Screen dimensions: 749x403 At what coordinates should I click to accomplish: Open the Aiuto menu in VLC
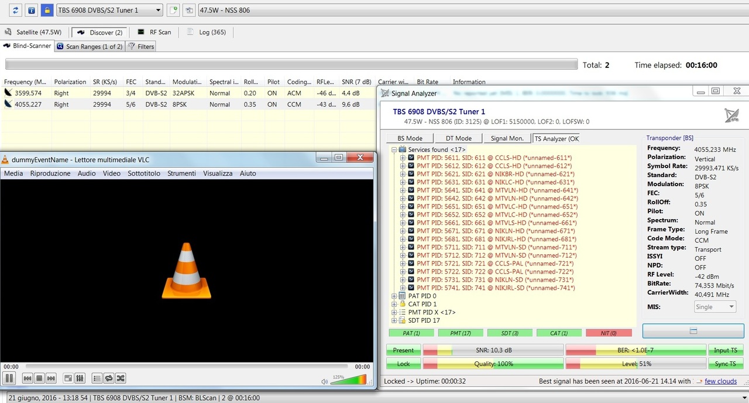tap(248, 173)
